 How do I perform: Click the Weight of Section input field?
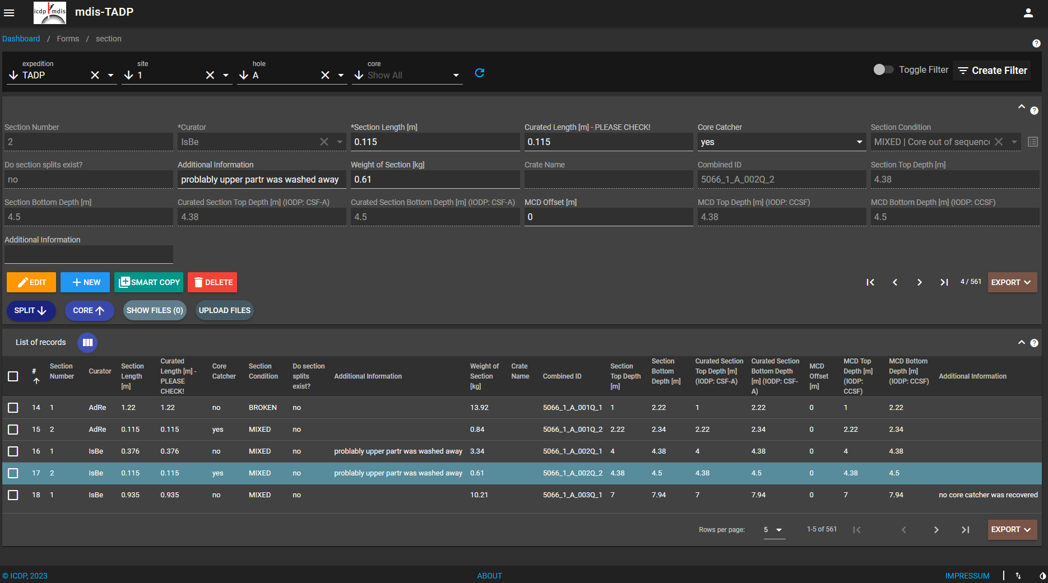[435, 180]
